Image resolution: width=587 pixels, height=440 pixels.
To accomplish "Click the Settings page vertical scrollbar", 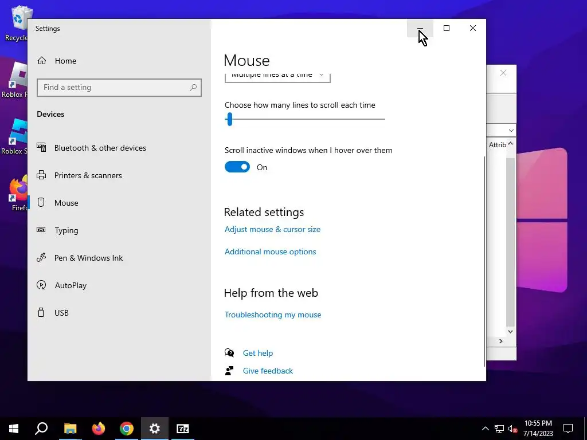I will coord(484,261).
